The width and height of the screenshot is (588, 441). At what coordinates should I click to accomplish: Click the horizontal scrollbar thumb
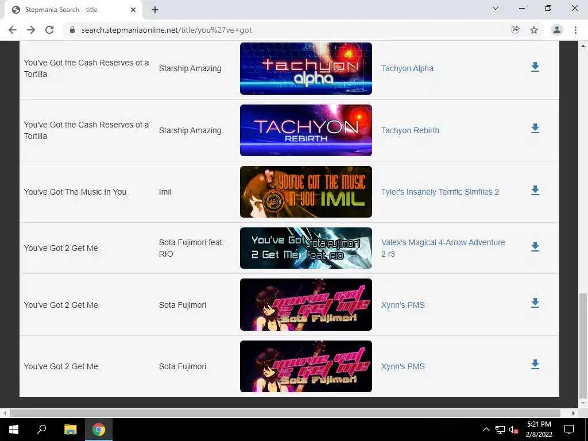point(285,413)
